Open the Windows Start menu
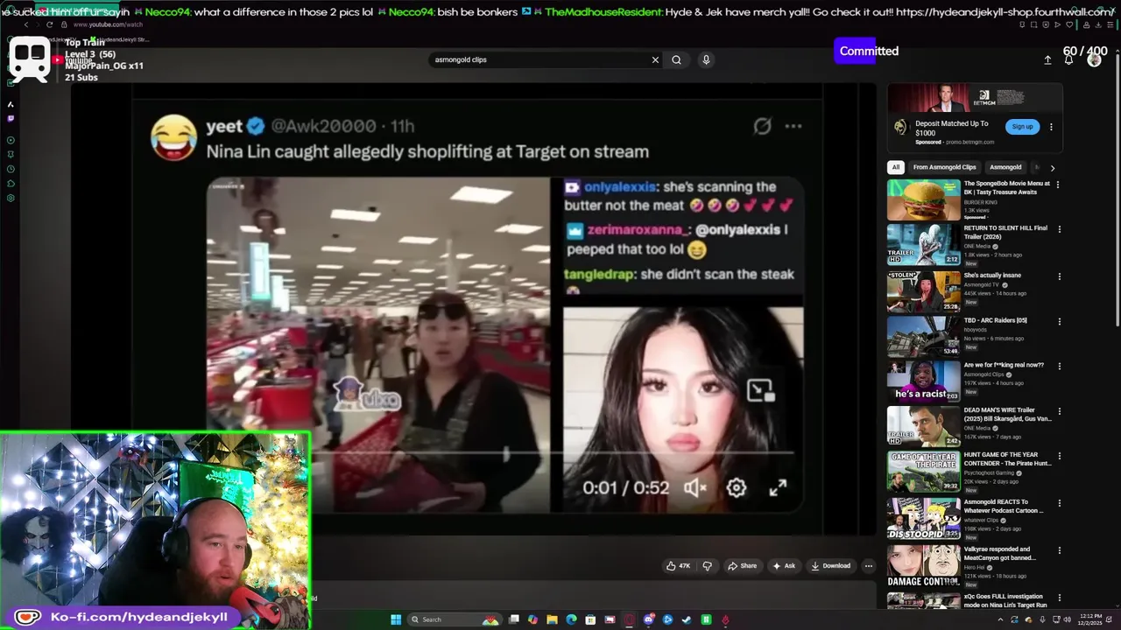Viewport: 1121px width, 630px height. coord(396,619)
